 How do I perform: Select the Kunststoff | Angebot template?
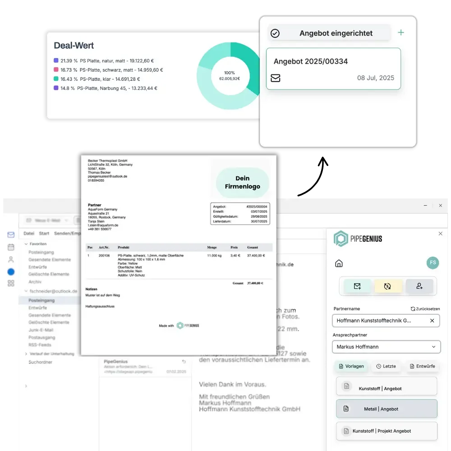pyautogui.click(x=387, y=387)
